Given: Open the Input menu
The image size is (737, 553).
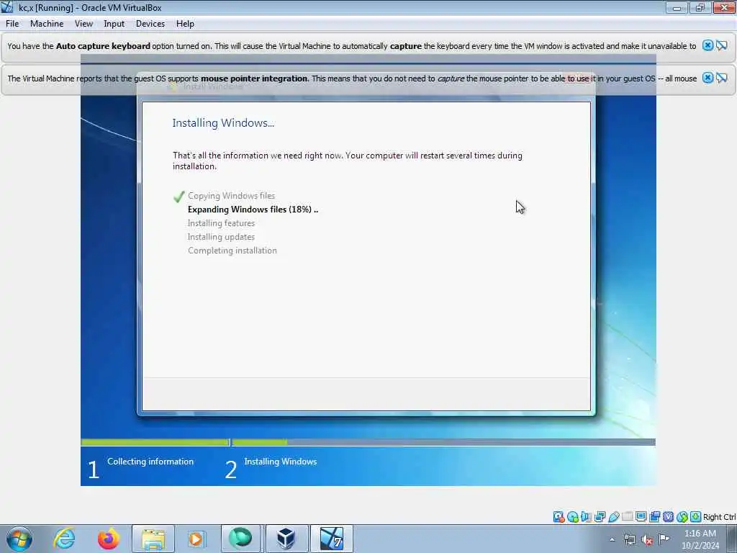Looking at the screenshot, I should (x=114, y=24).
